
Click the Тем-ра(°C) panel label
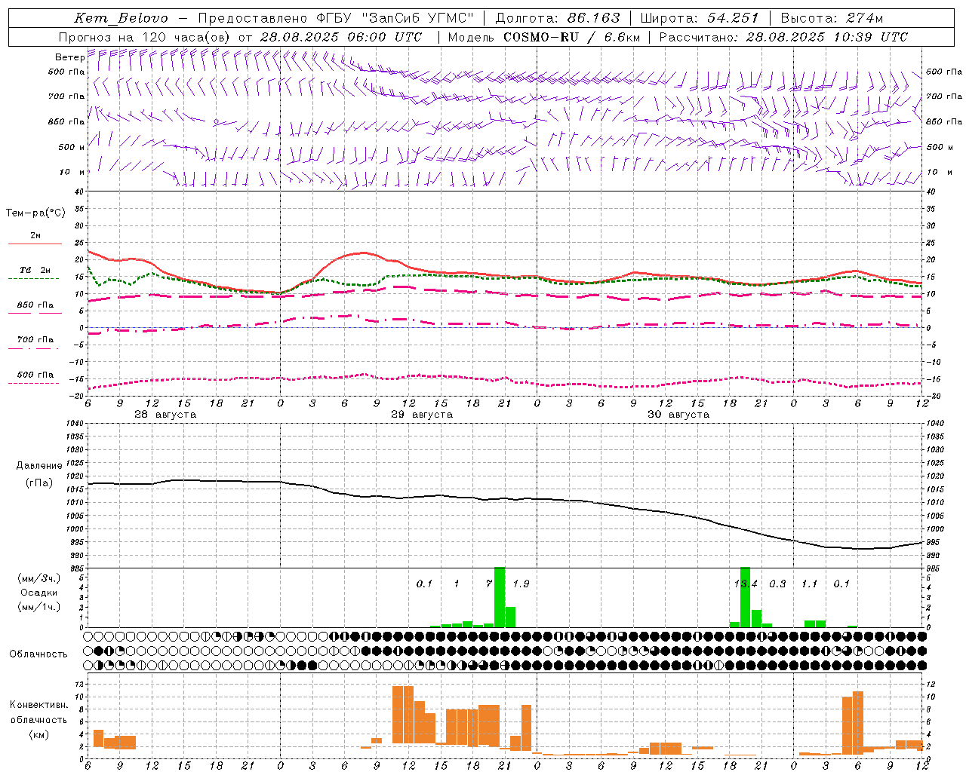35,213
